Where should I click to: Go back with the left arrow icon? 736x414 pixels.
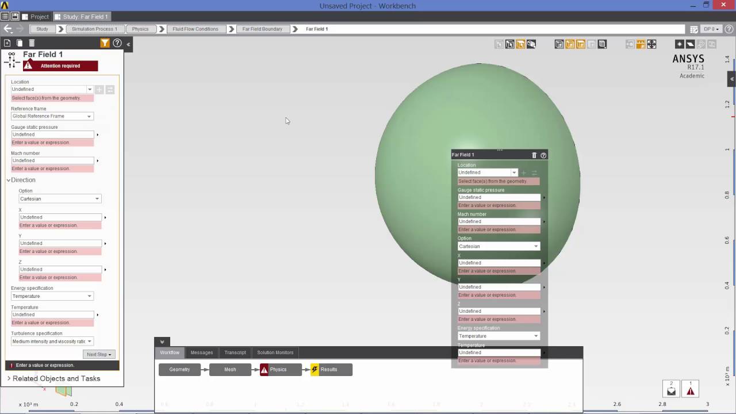(7, 29)
